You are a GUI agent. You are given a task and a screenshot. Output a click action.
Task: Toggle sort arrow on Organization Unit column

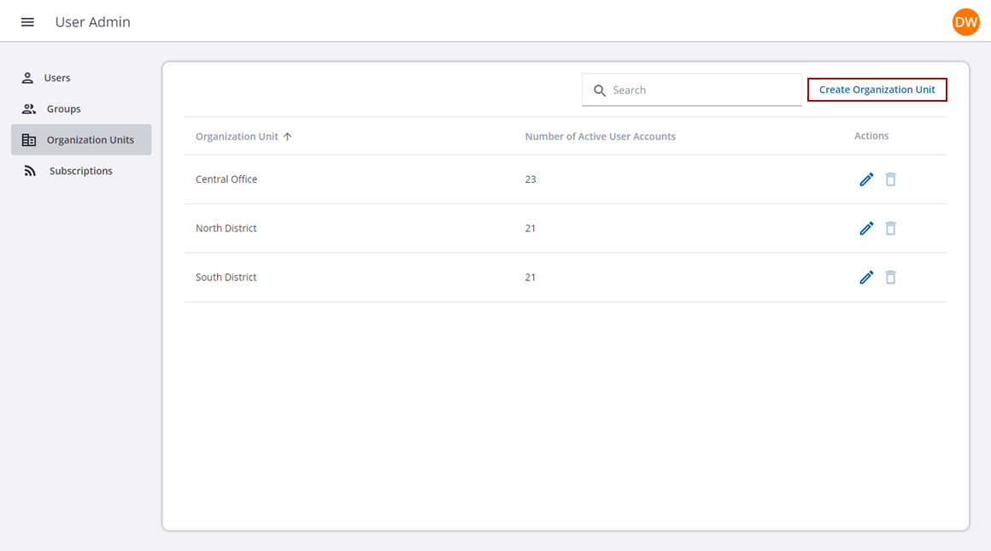pyautogui.click(x=288, y=137)
